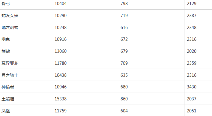Select the 15338 value for 土熊猫
212x116 pixels.
(61, 99)
